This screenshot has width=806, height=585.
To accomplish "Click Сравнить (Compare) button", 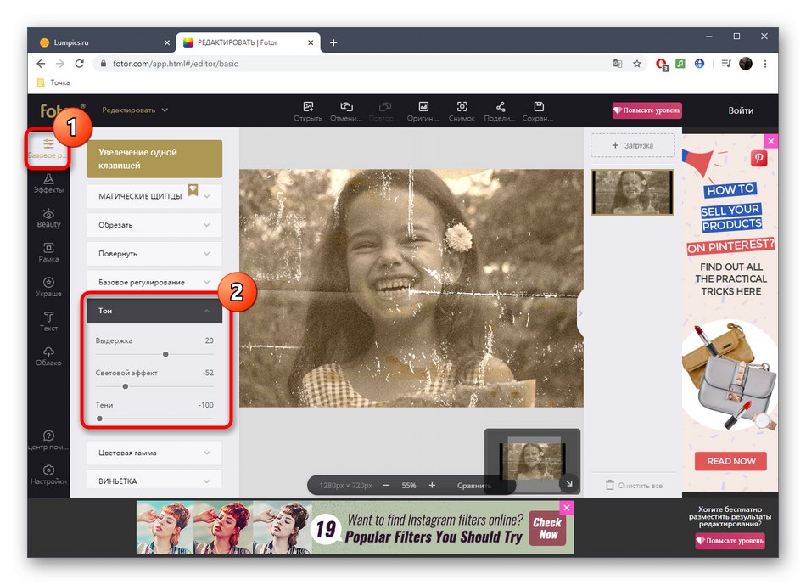I will [x=474, y=485].
